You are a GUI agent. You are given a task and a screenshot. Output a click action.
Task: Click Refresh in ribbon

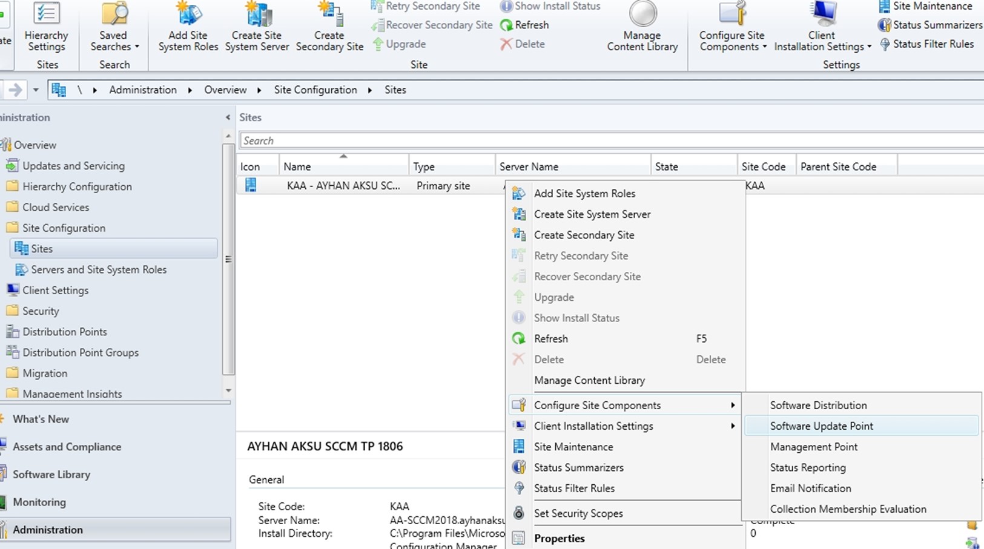pos(524,25)
